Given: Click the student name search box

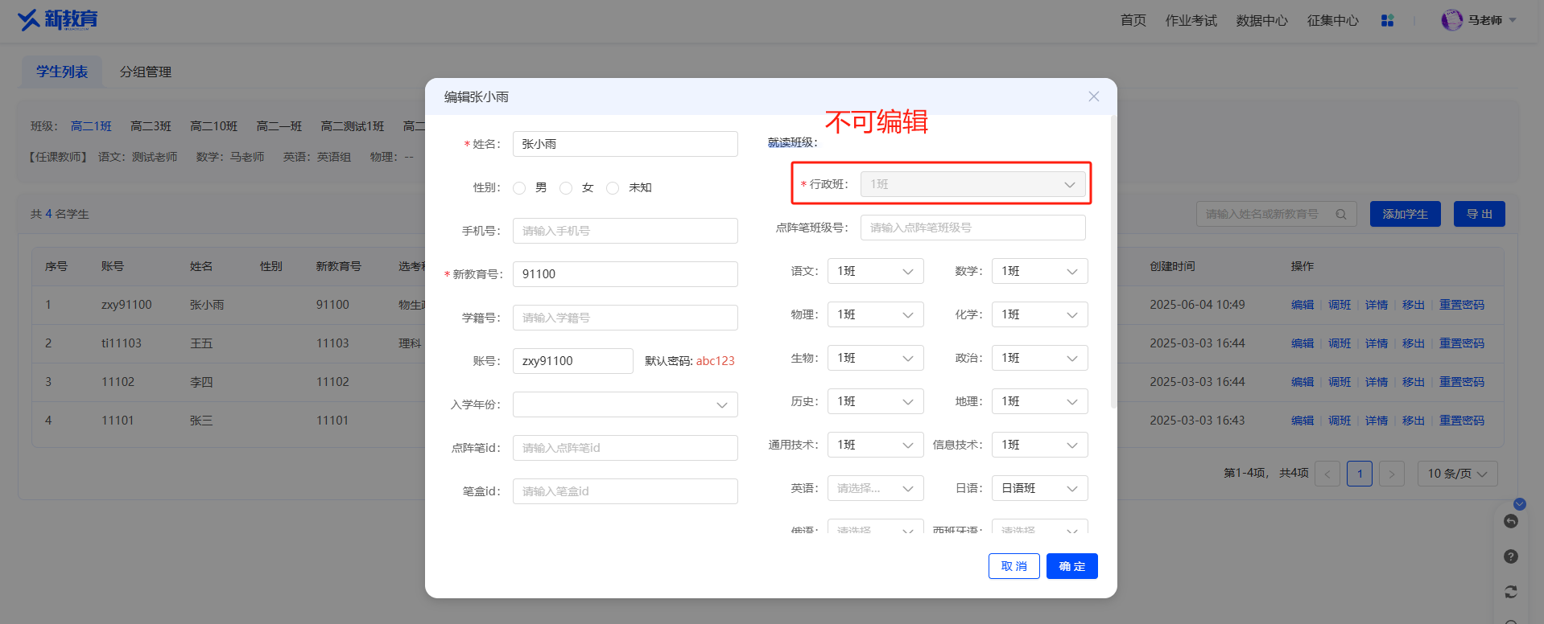Looking at the screenshot, I should point(1277,214).
